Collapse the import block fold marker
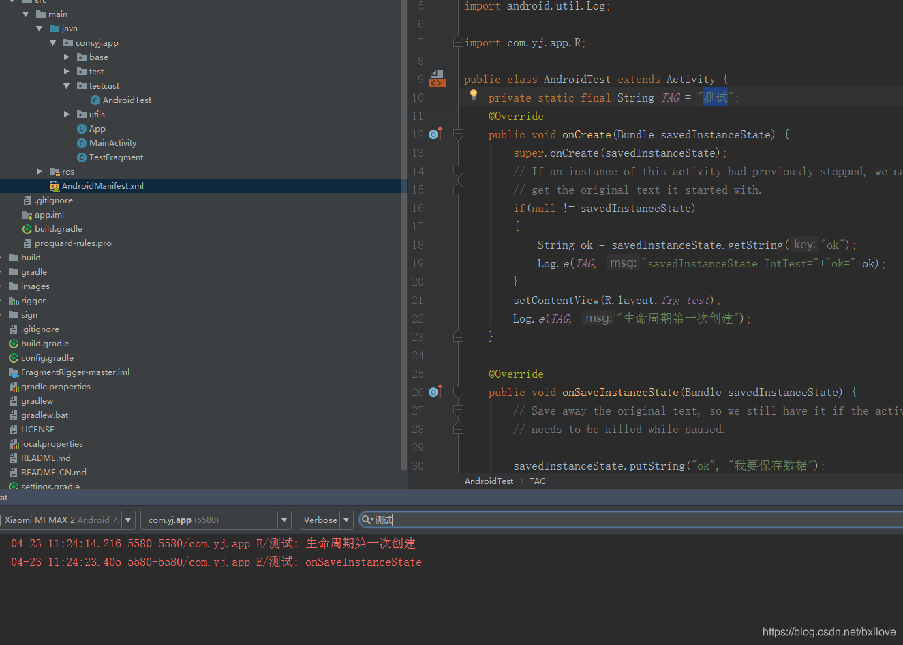 pyautogui.click(x=458, y=42)
